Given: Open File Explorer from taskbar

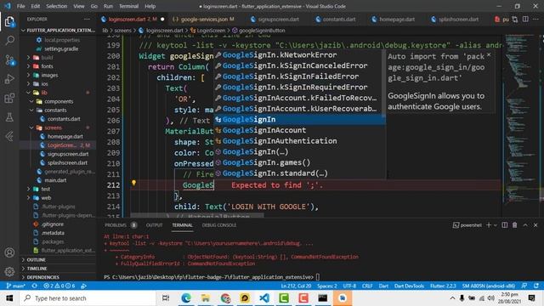Looking at the screenshot, I should click(206, 298).
